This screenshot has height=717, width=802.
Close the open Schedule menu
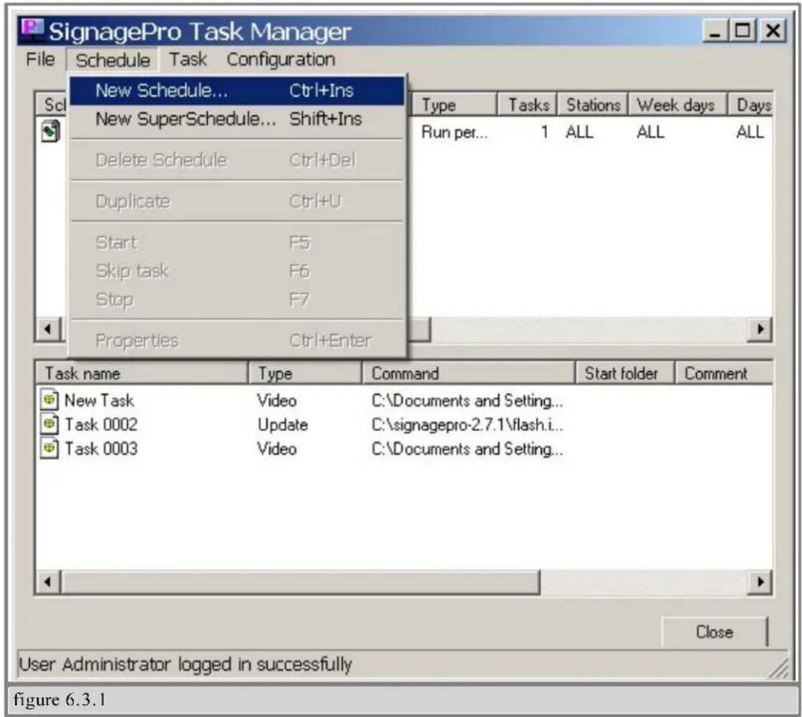click(x=113, y=60)
